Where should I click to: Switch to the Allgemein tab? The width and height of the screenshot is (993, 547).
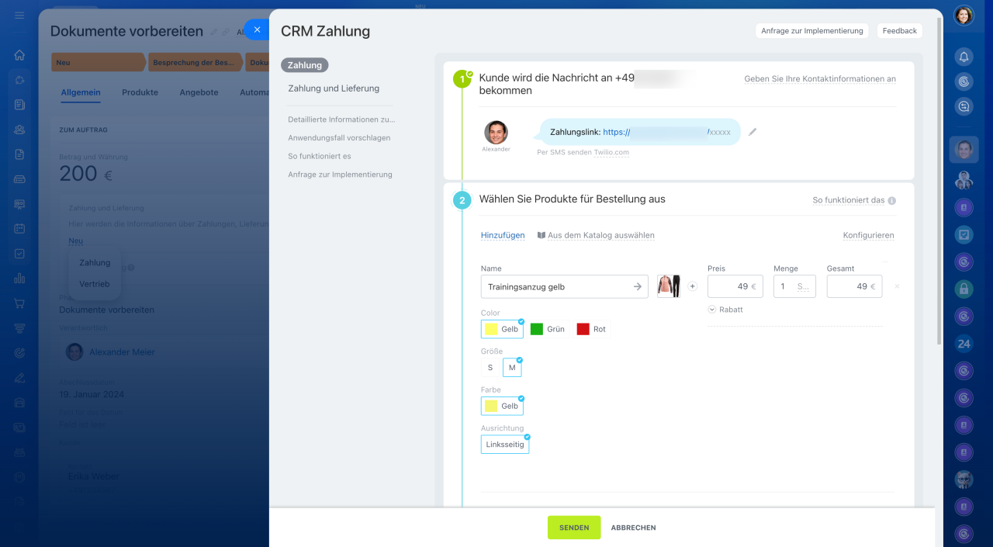tap(81, 92)
